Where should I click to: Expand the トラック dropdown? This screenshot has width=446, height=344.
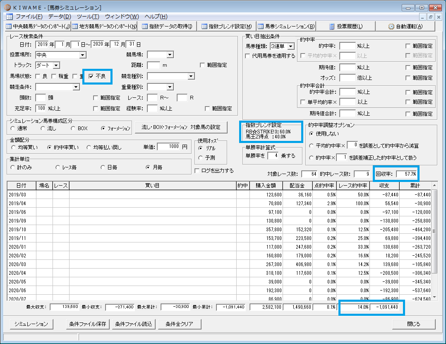(x=56, y=65)
